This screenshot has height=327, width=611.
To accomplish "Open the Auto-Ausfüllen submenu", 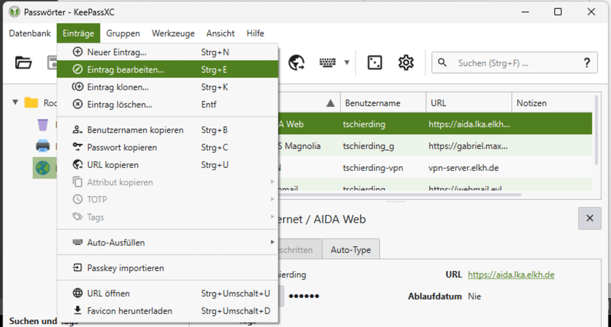I will [x=167, y=242].
